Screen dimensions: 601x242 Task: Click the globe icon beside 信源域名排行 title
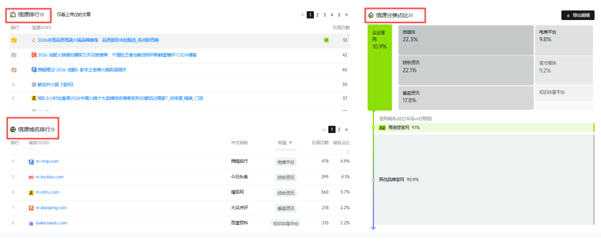click(x=13, y=130)
